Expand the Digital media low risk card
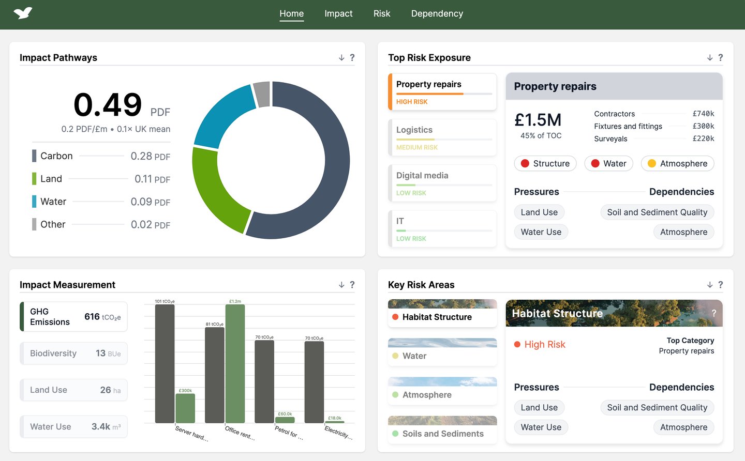The height and width of the screenshot is (461, 745). coord(442,183)
